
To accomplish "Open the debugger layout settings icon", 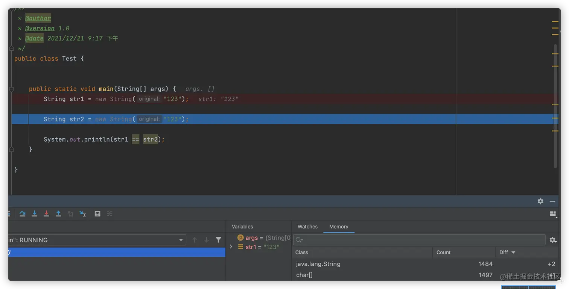I will (553, 214).
